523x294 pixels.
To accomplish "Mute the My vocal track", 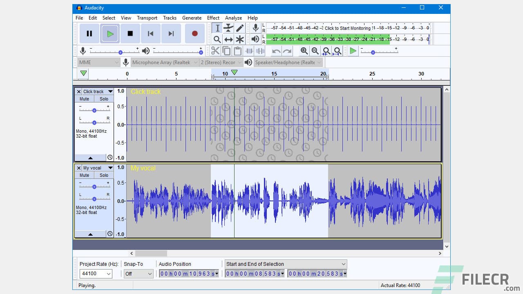I will point(84,175).
